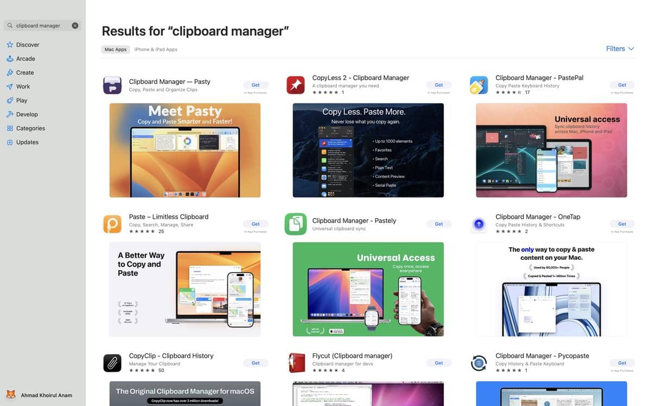Go to Play section

(x=22, y=100)
